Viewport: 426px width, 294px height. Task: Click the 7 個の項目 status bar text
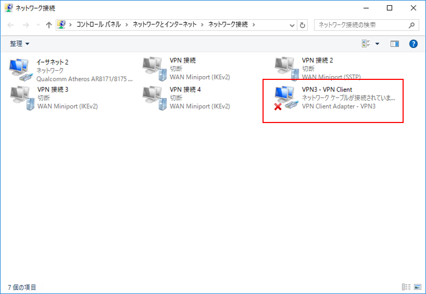click(22, 287)
